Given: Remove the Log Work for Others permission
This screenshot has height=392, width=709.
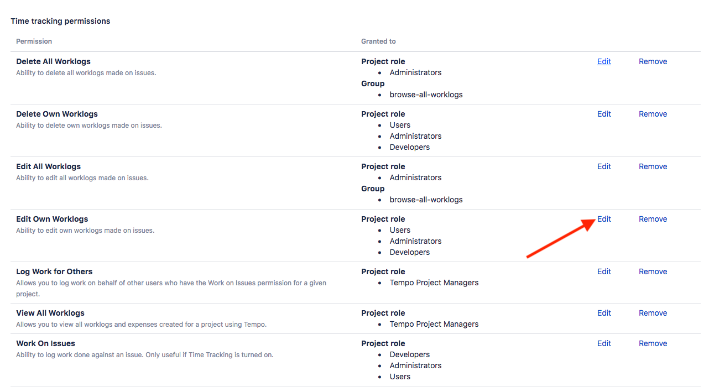Looking at the screenshot, I should (x=653, y=271).
